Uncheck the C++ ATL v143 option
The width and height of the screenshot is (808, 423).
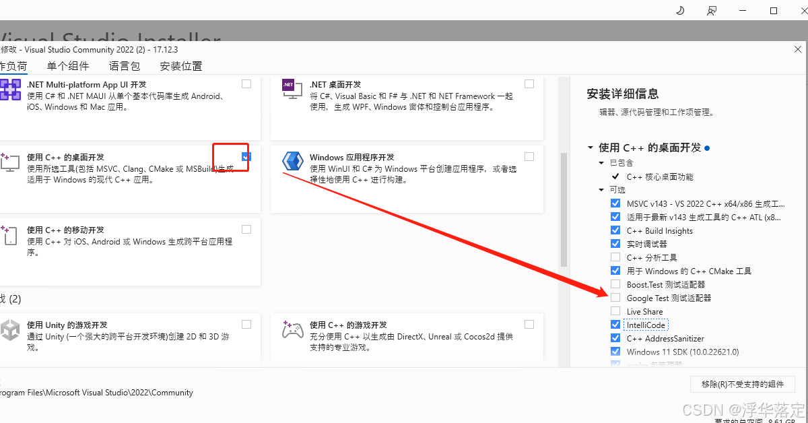(x=615, y=217)
